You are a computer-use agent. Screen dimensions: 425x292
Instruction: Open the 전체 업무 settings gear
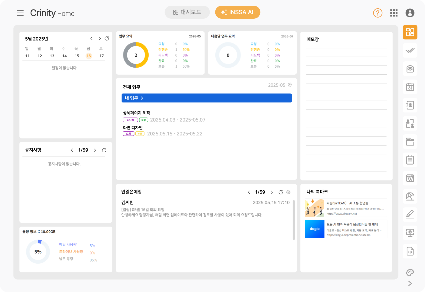290,85
